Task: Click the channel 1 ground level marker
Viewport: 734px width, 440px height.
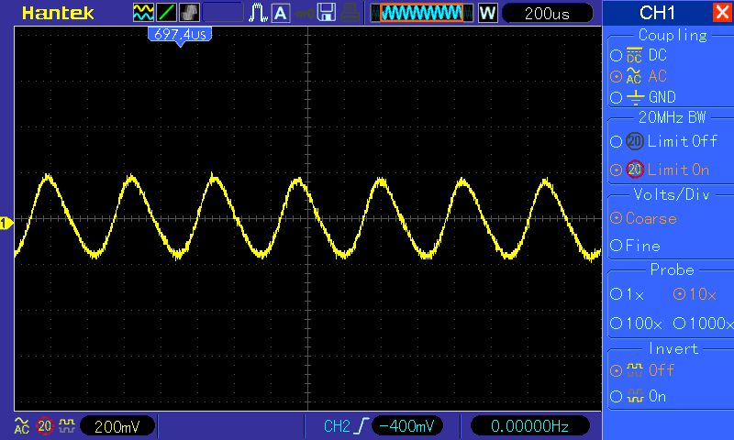Action: coord(6,224)
